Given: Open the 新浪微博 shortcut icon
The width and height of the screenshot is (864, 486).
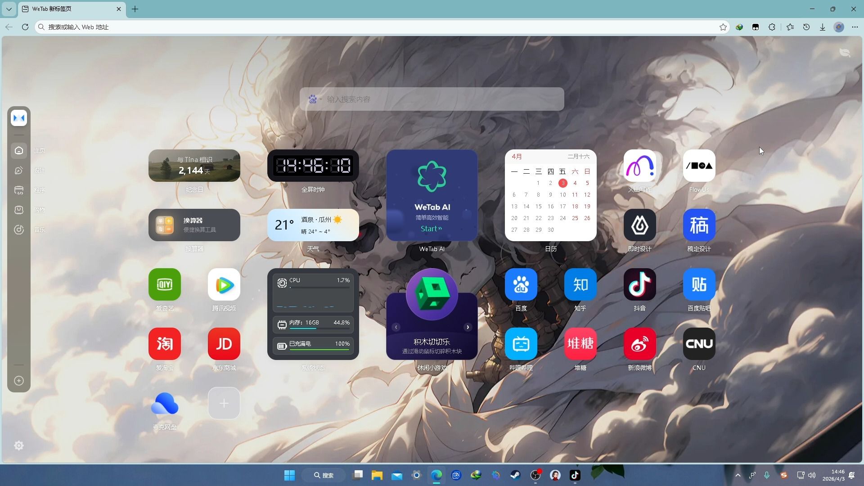Looking at the screenshot, I should [x=640, y=344].
